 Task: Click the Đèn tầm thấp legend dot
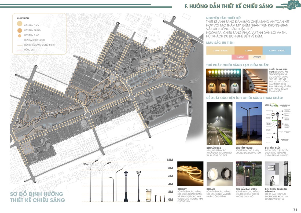20,35
